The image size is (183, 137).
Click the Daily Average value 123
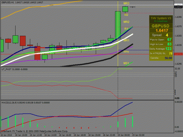(x=169, y=49)
